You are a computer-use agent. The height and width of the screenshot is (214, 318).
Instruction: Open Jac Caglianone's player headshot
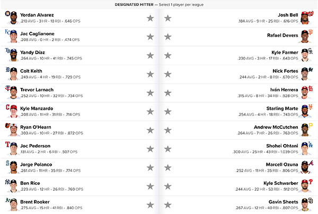click(13, 37)
